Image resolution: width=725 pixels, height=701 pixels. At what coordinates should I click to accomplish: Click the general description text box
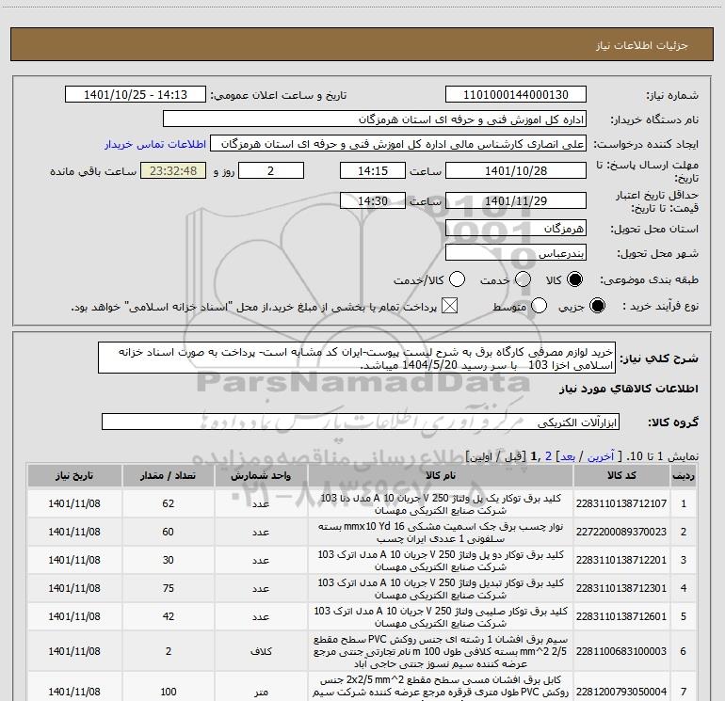[357, 358]
